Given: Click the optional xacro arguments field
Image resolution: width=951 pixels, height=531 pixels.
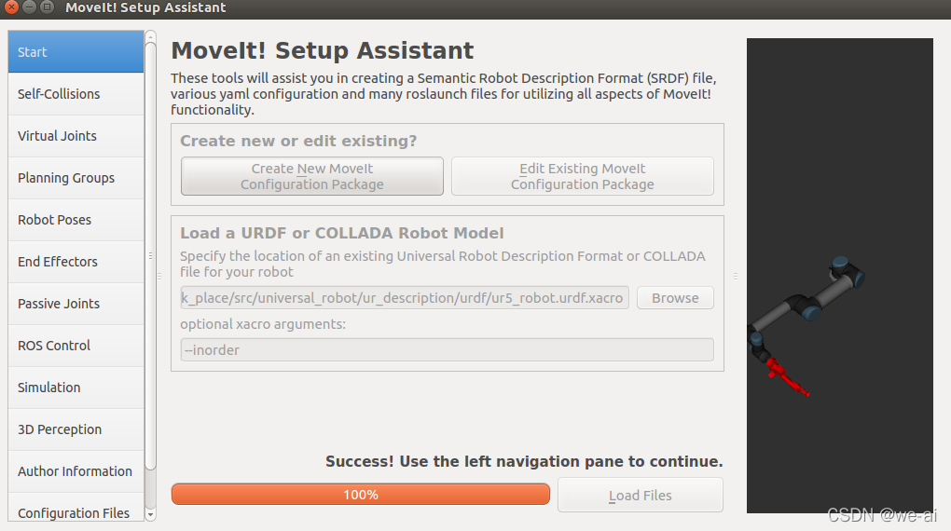Looking at the screenshot, I should [447, 349].
